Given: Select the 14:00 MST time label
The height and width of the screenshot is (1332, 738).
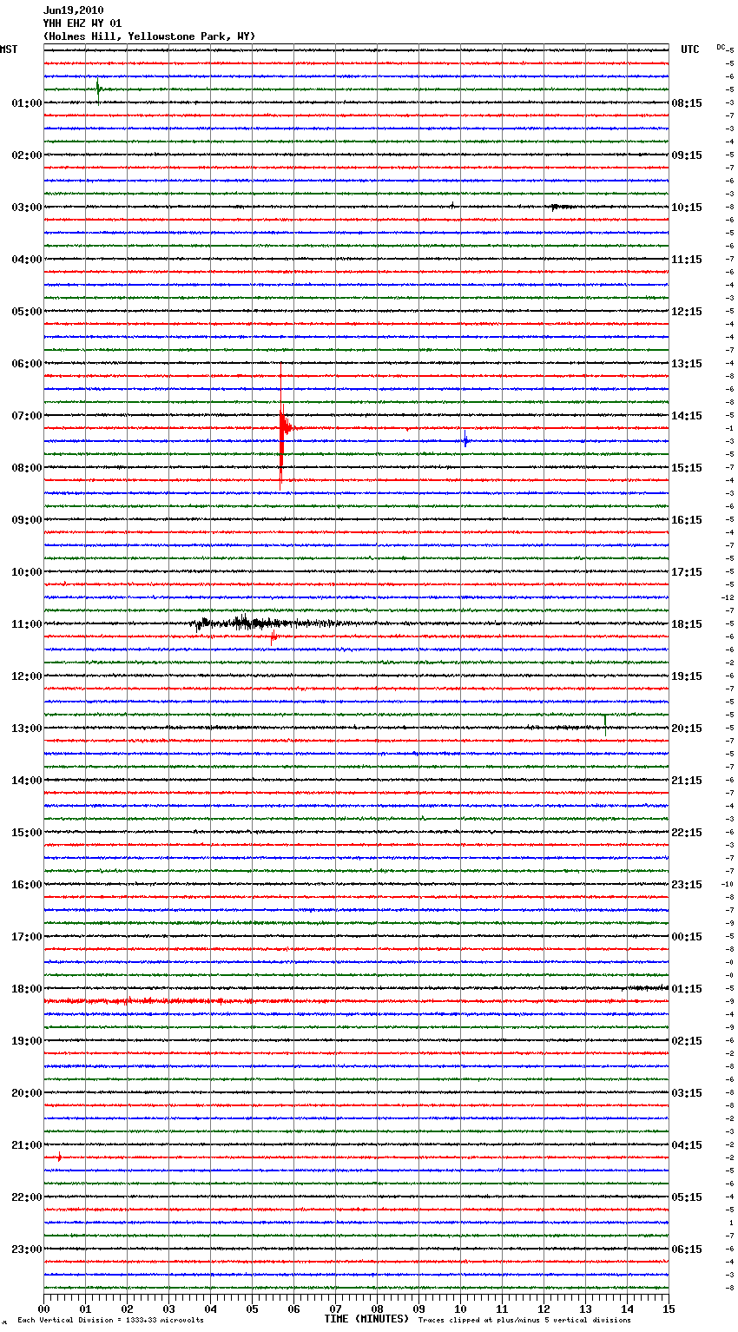Looking at the screenshot, I should point(26,781).
